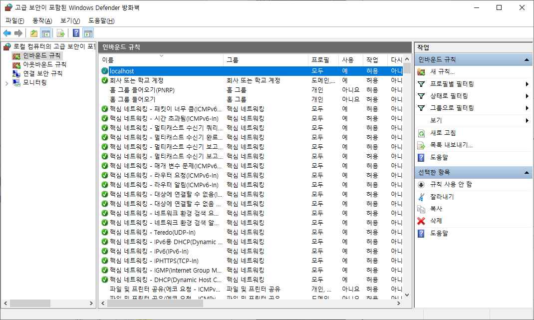Expand the 모니터링 tree node
The height and width of the screenshot is (320, 534).
7,83
